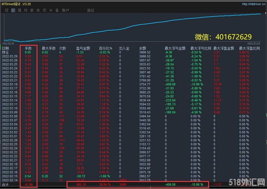Viewport: 267px width, 189px height.
Task: Click the 最大浮亏金额 column header
Action: 175,49
